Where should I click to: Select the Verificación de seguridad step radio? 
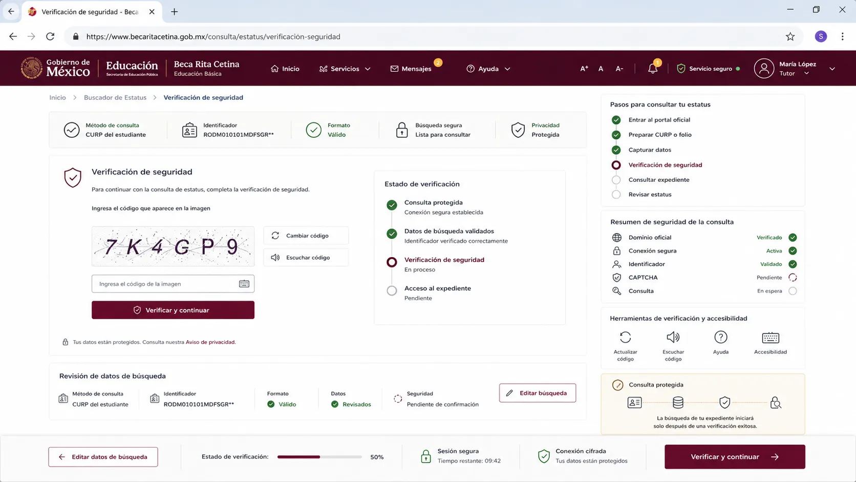click(x=616, y=165)
